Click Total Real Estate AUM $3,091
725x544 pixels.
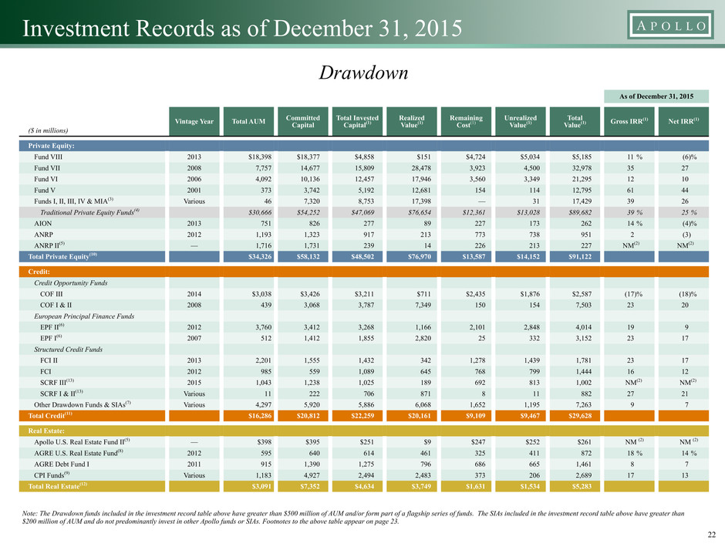(261, 486)
